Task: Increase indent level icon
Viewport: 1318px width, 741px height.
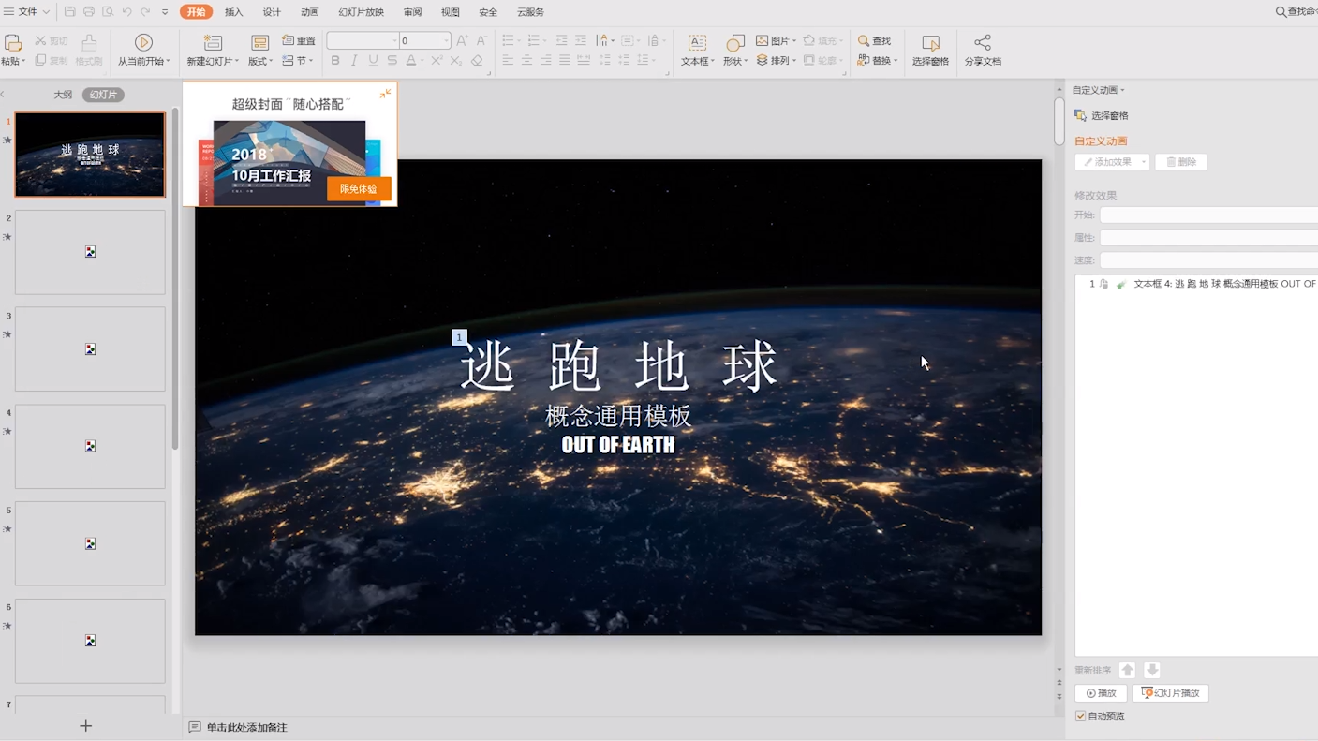Action: 581,40
